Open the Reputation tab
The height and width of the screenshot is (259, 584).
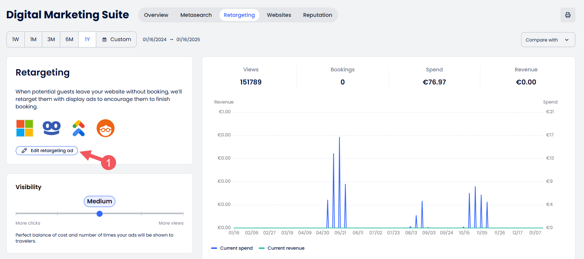(x=317, y=15)
